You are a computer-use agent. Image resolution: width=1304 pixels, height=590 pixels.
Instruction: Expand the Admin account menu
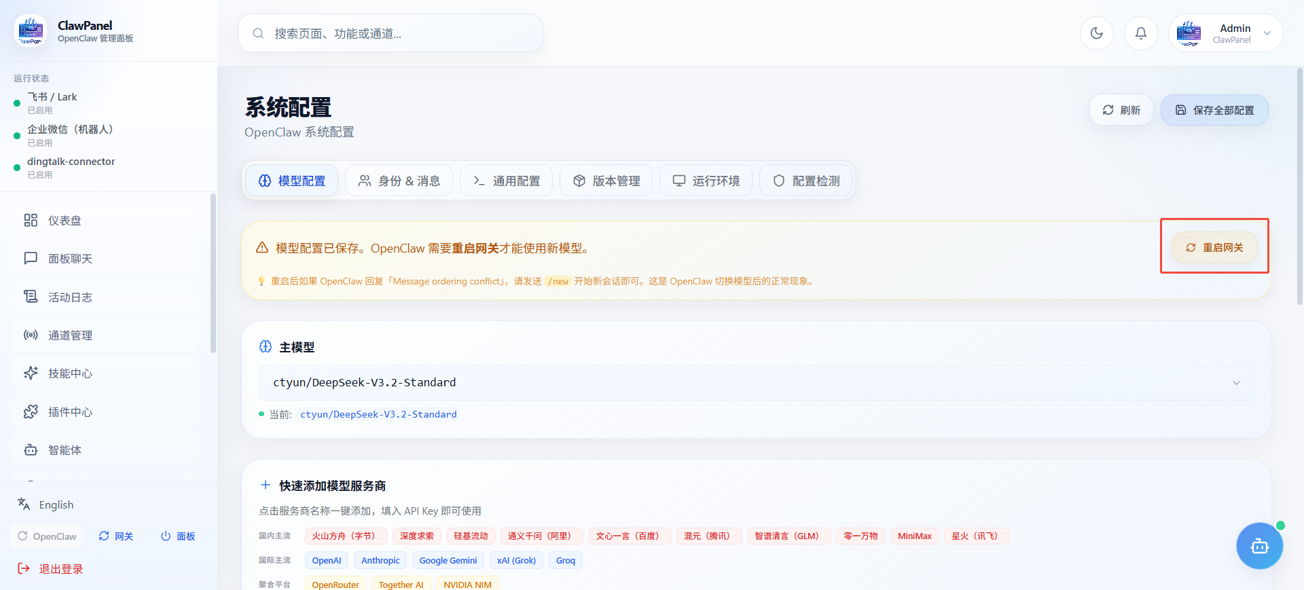pos(1225,33)
